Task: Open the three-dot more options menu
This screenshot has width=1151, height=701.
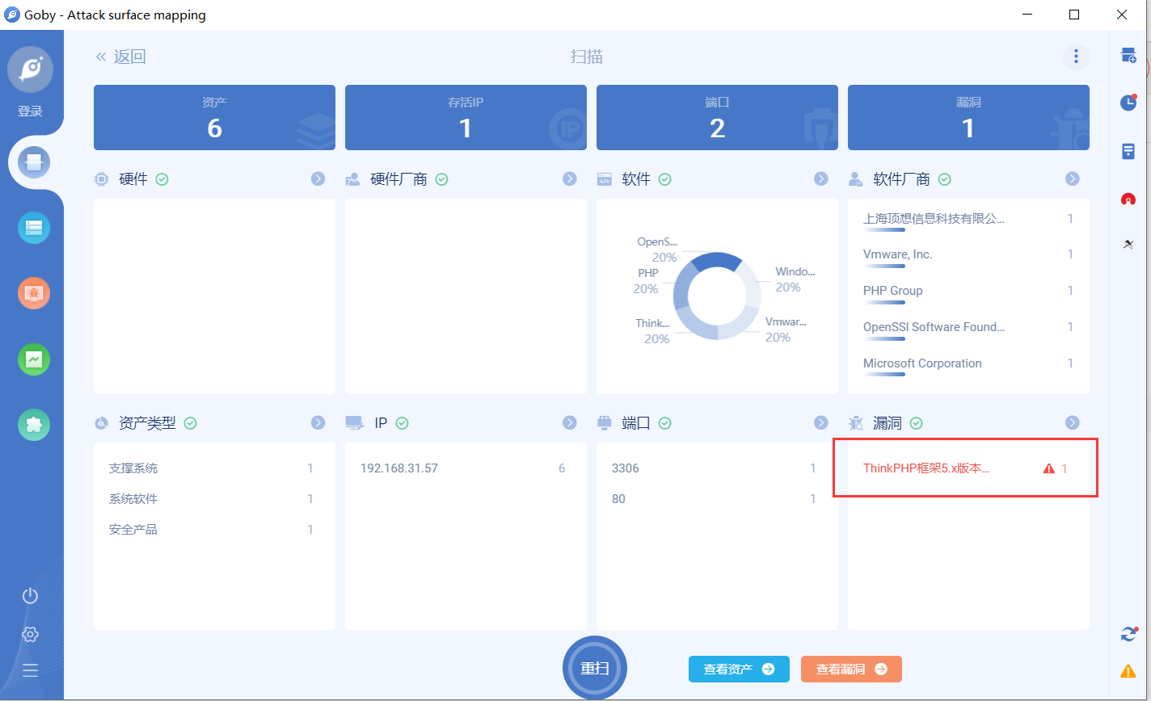Action: click(x=1076, y=57)
